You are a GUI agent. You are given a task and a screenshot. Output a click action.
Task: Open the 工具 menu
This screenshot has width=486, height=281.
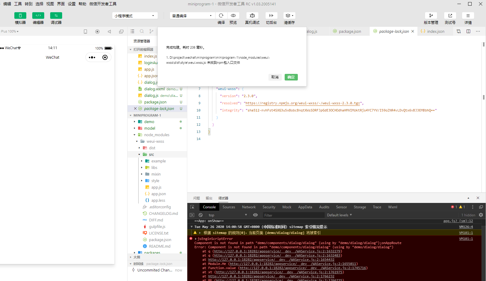(x=19, y=4)
